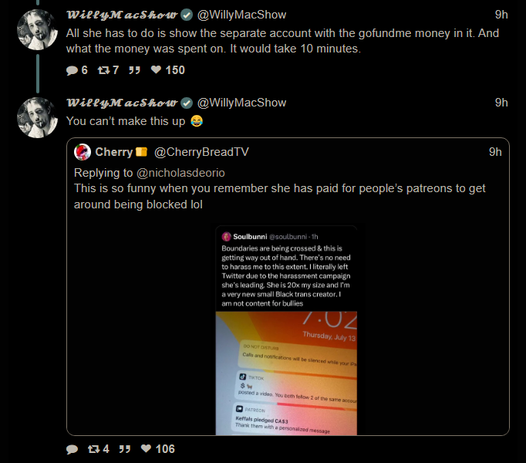Click the quote icon on the bottom tweet

[x=125, y=449]
